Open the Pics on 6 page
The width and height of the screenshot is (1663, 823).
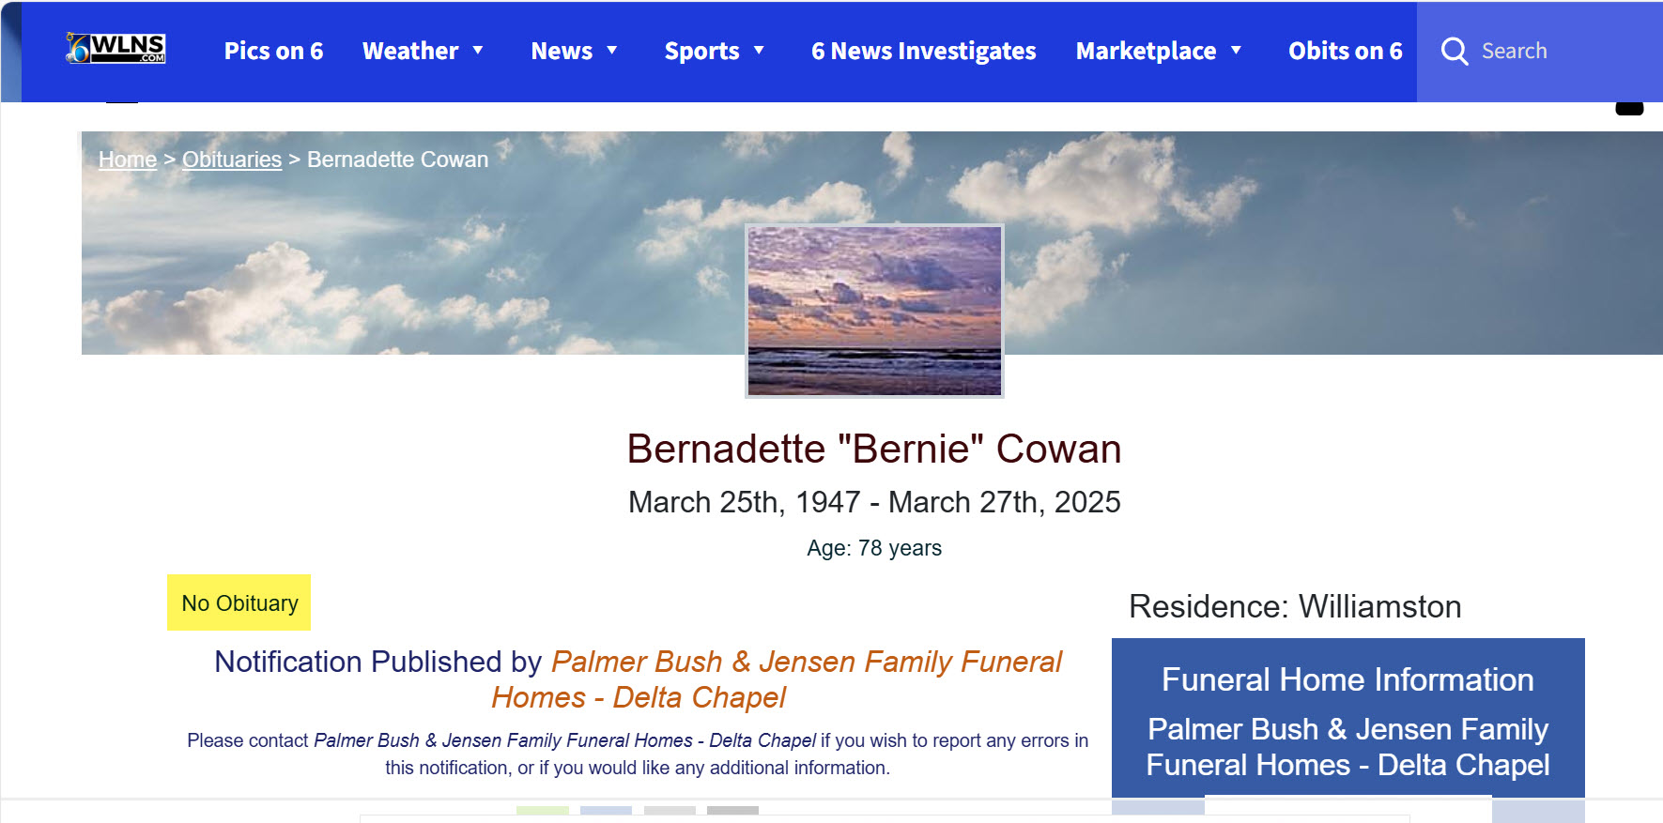273,51
